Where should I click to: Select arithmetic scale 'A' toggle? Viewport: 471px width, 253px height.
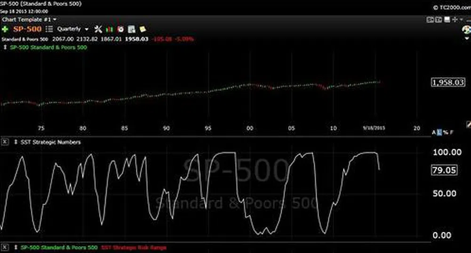(434, 133)
